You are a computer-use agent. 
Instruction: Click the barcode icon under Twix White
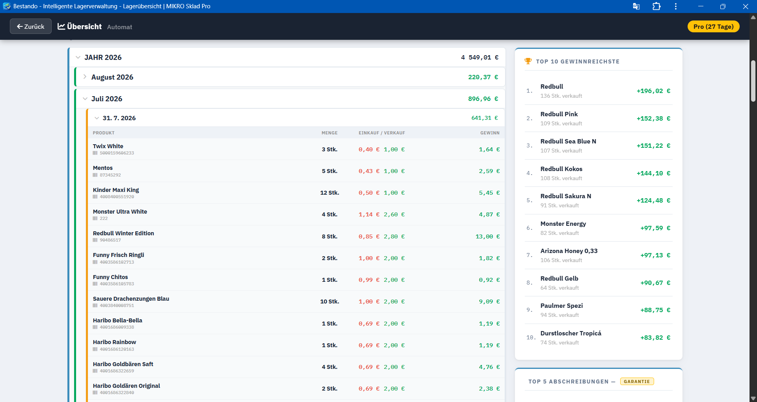(95, 153)
